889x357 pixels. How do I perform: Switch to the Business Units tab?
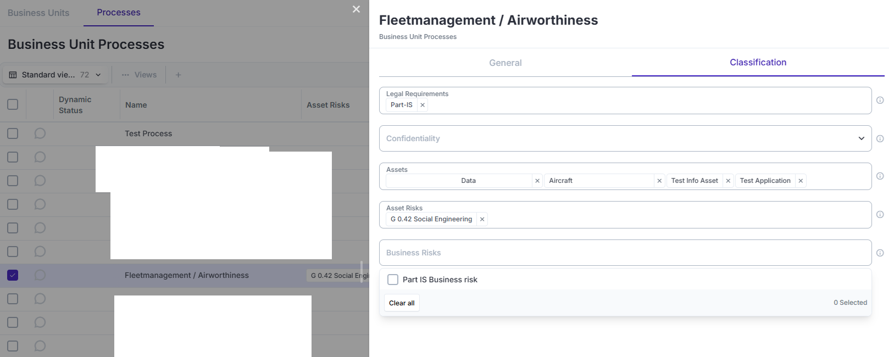pos(38,13)
